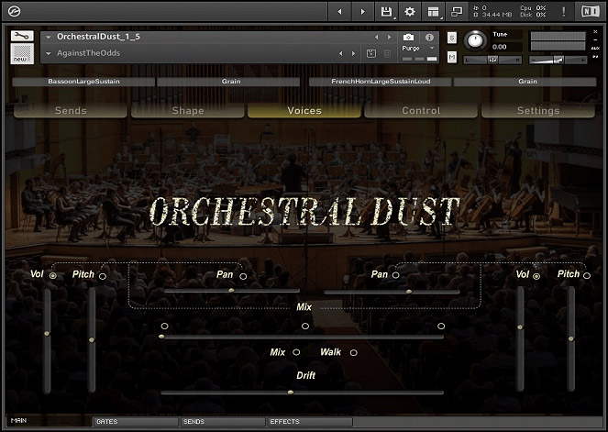Switch to the Settings tab

[537, 110]
